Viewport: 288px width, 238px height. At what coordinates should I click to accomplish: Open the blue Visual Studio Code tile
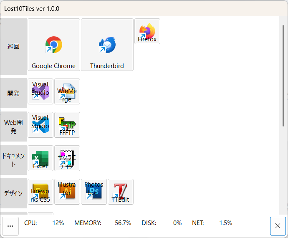pyautogui.click(x=40, y=125)
